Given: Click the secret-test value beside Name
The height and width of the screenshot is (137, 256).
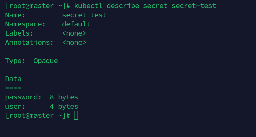Looking at the screenshot, I should coord(84,15).
